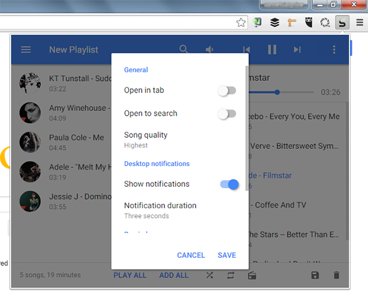368x302 pixels.
Task: Toggle repeat in the bottom bar
Action: (231, 275)
